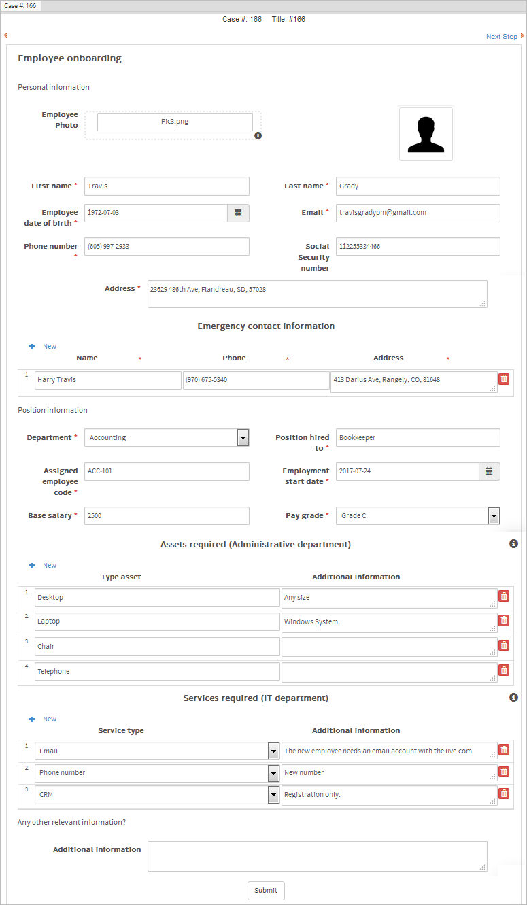Open the employment start date calendar

[x=489, y=471]
